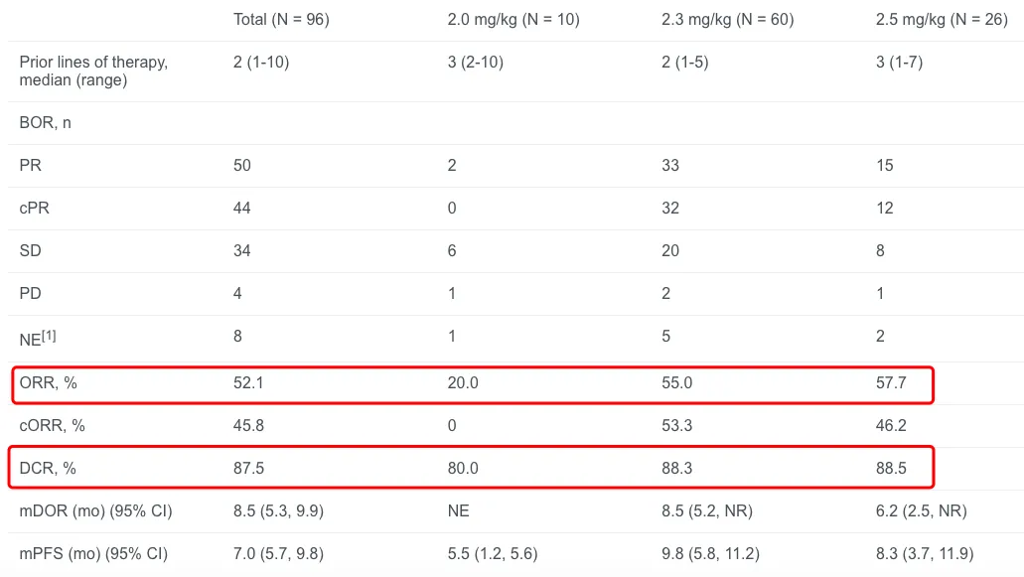Image resolution: width=1024 pixels, height=577 pixels.
Task: Select the "cORR, %" row label
Action: pyautogui.click(x=52, y=425)
